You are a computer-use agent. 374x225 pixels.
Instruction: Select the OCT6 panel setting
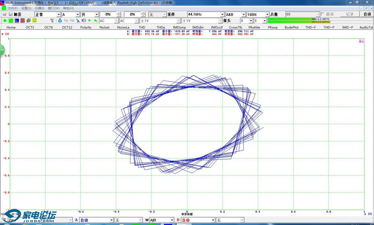[x=48, y=27]
